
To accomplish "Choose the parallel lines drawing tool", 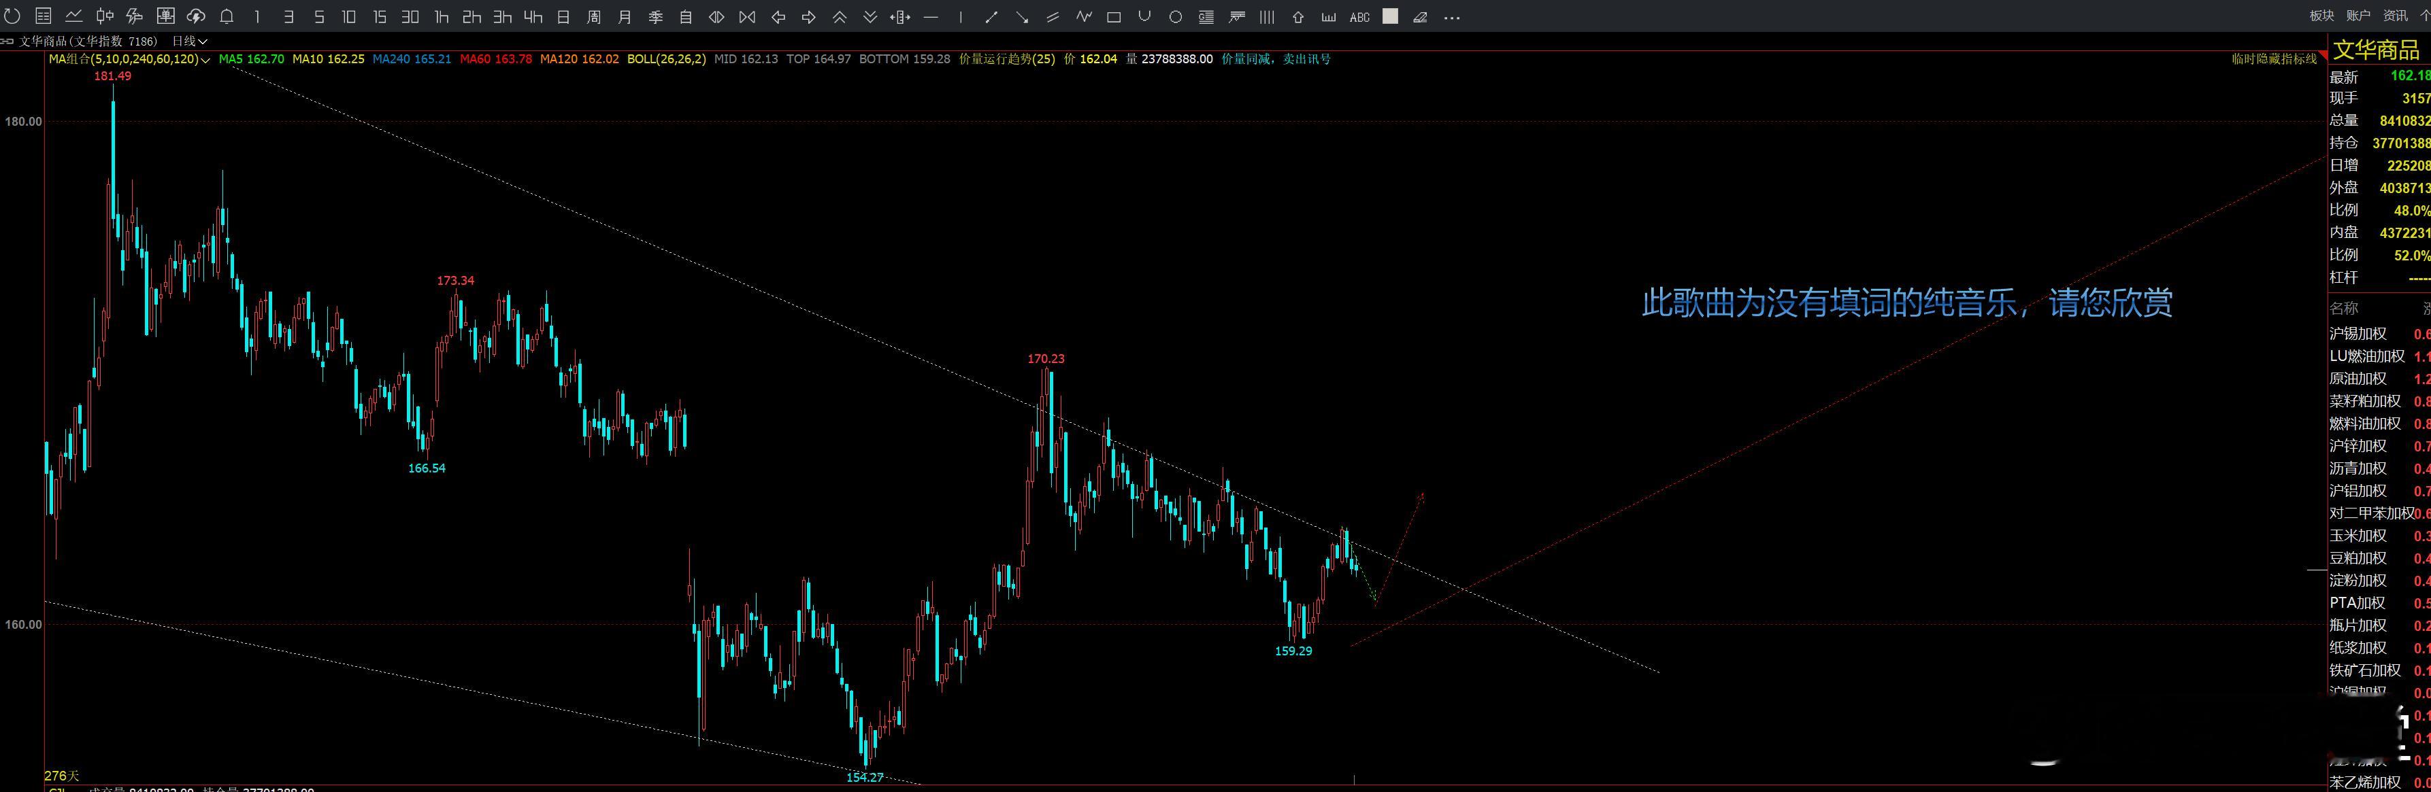I will pos(1053,16).
